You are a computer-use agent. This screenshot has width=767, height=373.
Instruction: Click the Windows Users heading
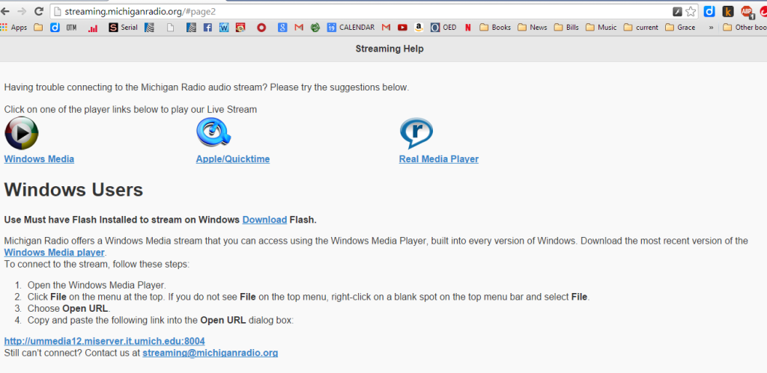(73, 189)
